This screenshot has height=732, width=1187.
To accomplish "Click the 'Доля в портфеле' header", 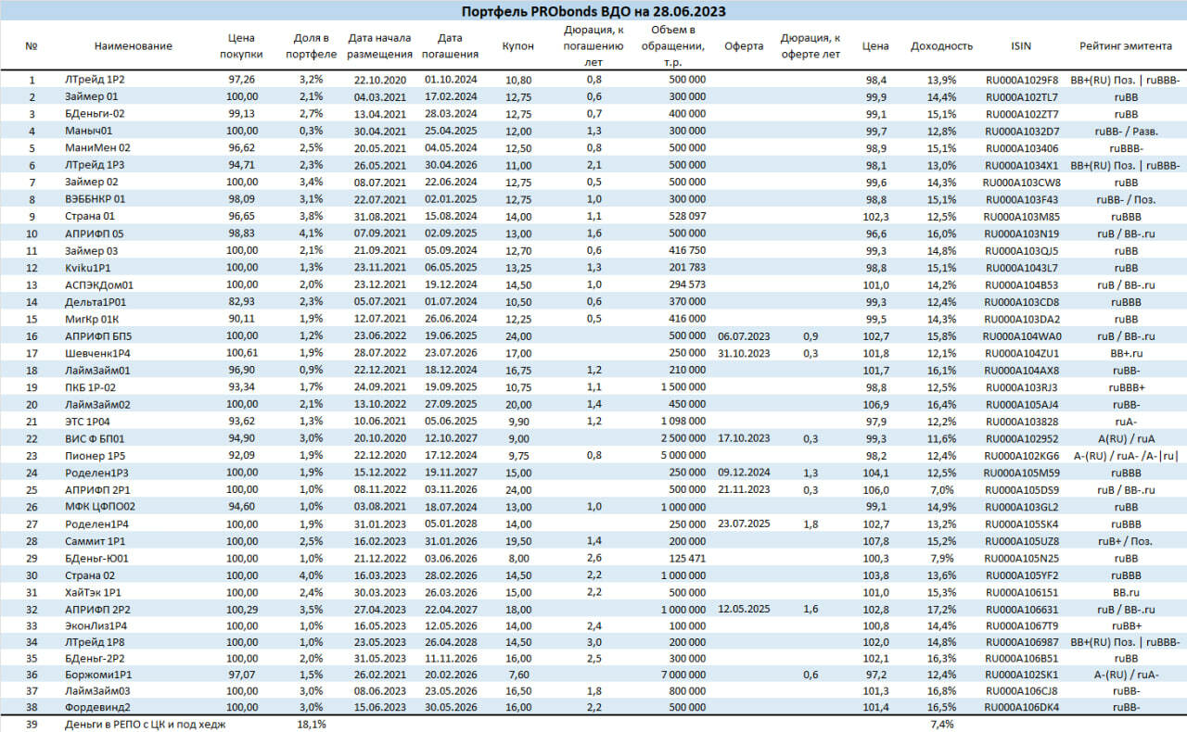I will click(x=311, y=46).
